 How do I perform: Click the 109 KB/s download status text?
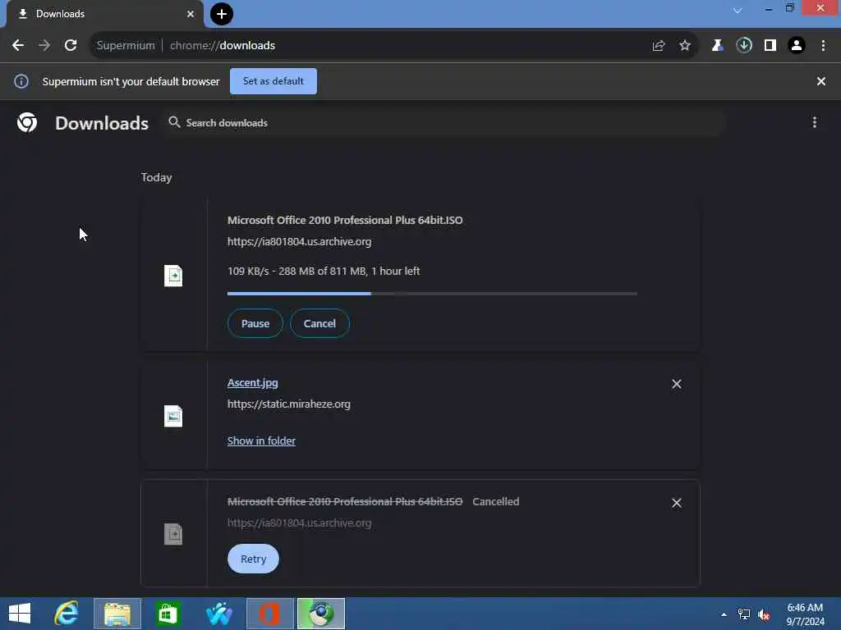(x=324, y=271)
